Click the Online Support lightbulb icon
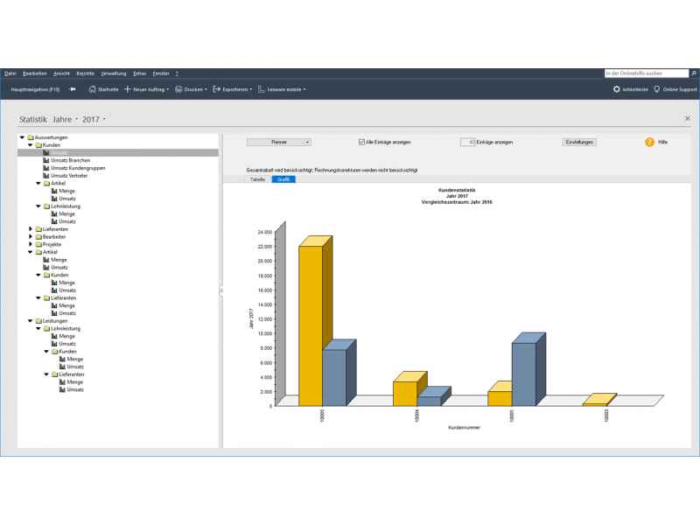 (x=657, y=89)
